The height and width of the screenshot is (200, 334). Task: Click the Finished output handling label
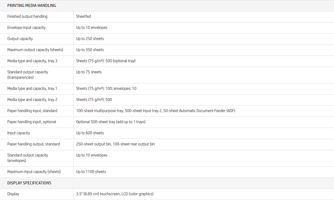(27, 17)
